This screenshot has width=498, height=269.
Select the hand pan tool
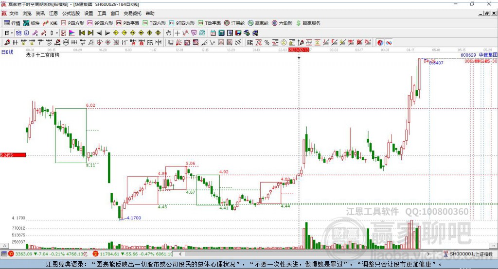(x=169, y=33)
